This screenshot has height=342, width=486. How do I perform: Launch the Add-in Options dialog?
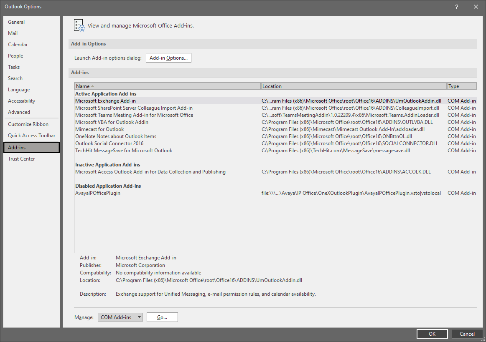168,58
